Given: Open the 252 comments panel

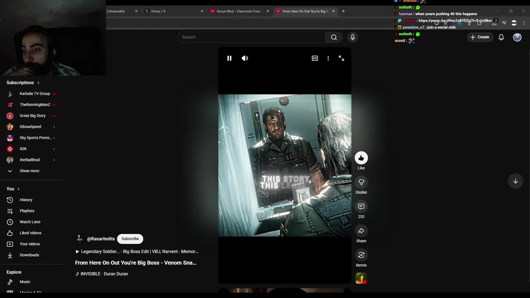Looking at the screenshot, I should pyautogui.click(x=361, y=207).
